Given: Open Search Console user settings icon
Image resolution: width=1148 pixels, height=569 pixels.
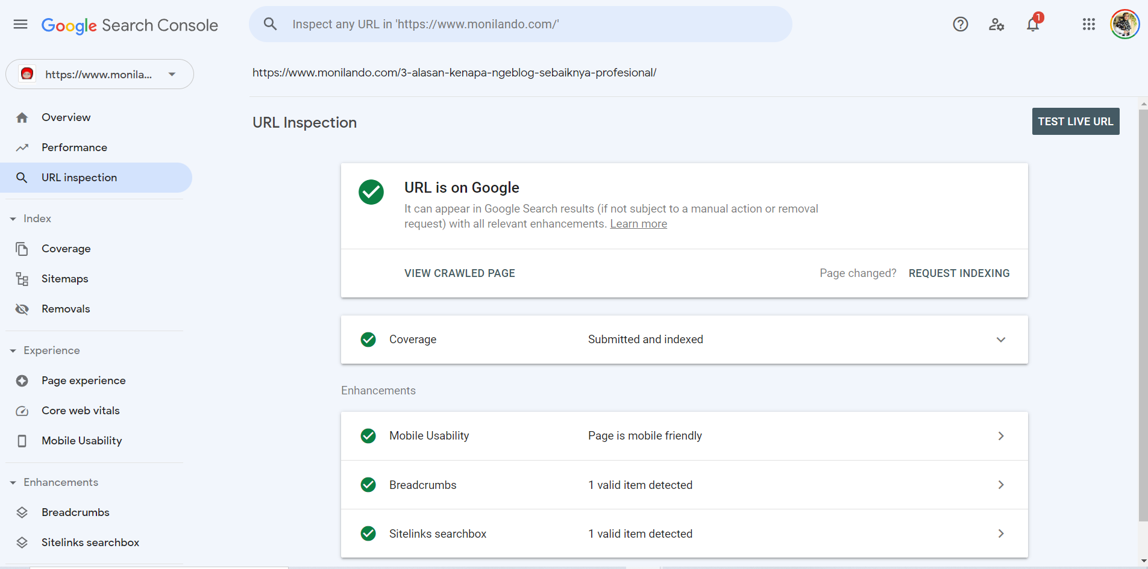Looking at the screenshot, I should pyautogui.click(x=996, y=24).
